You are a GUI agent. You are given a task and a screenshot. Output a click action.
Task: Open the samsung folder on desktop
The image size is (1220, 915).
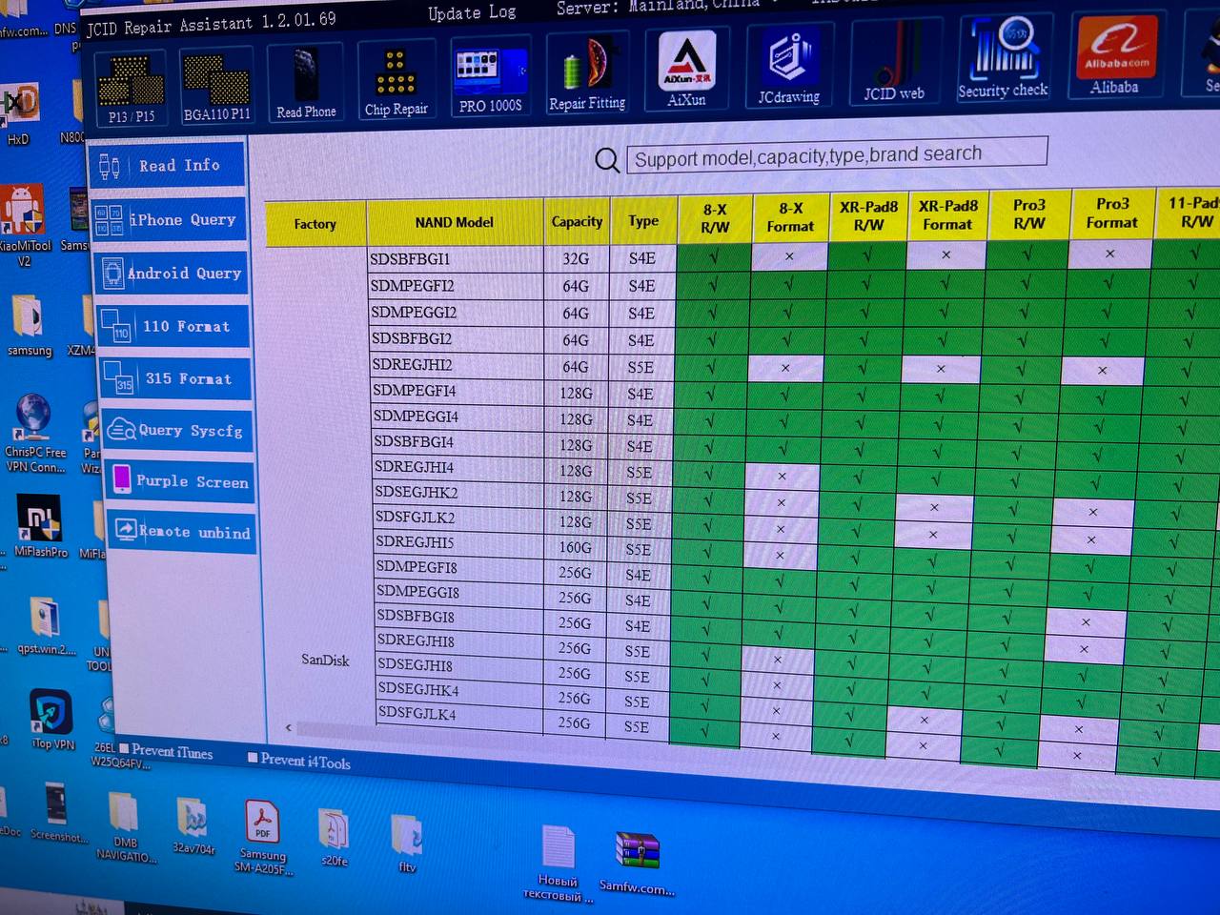pyautogui.click(x=30, y=326)
